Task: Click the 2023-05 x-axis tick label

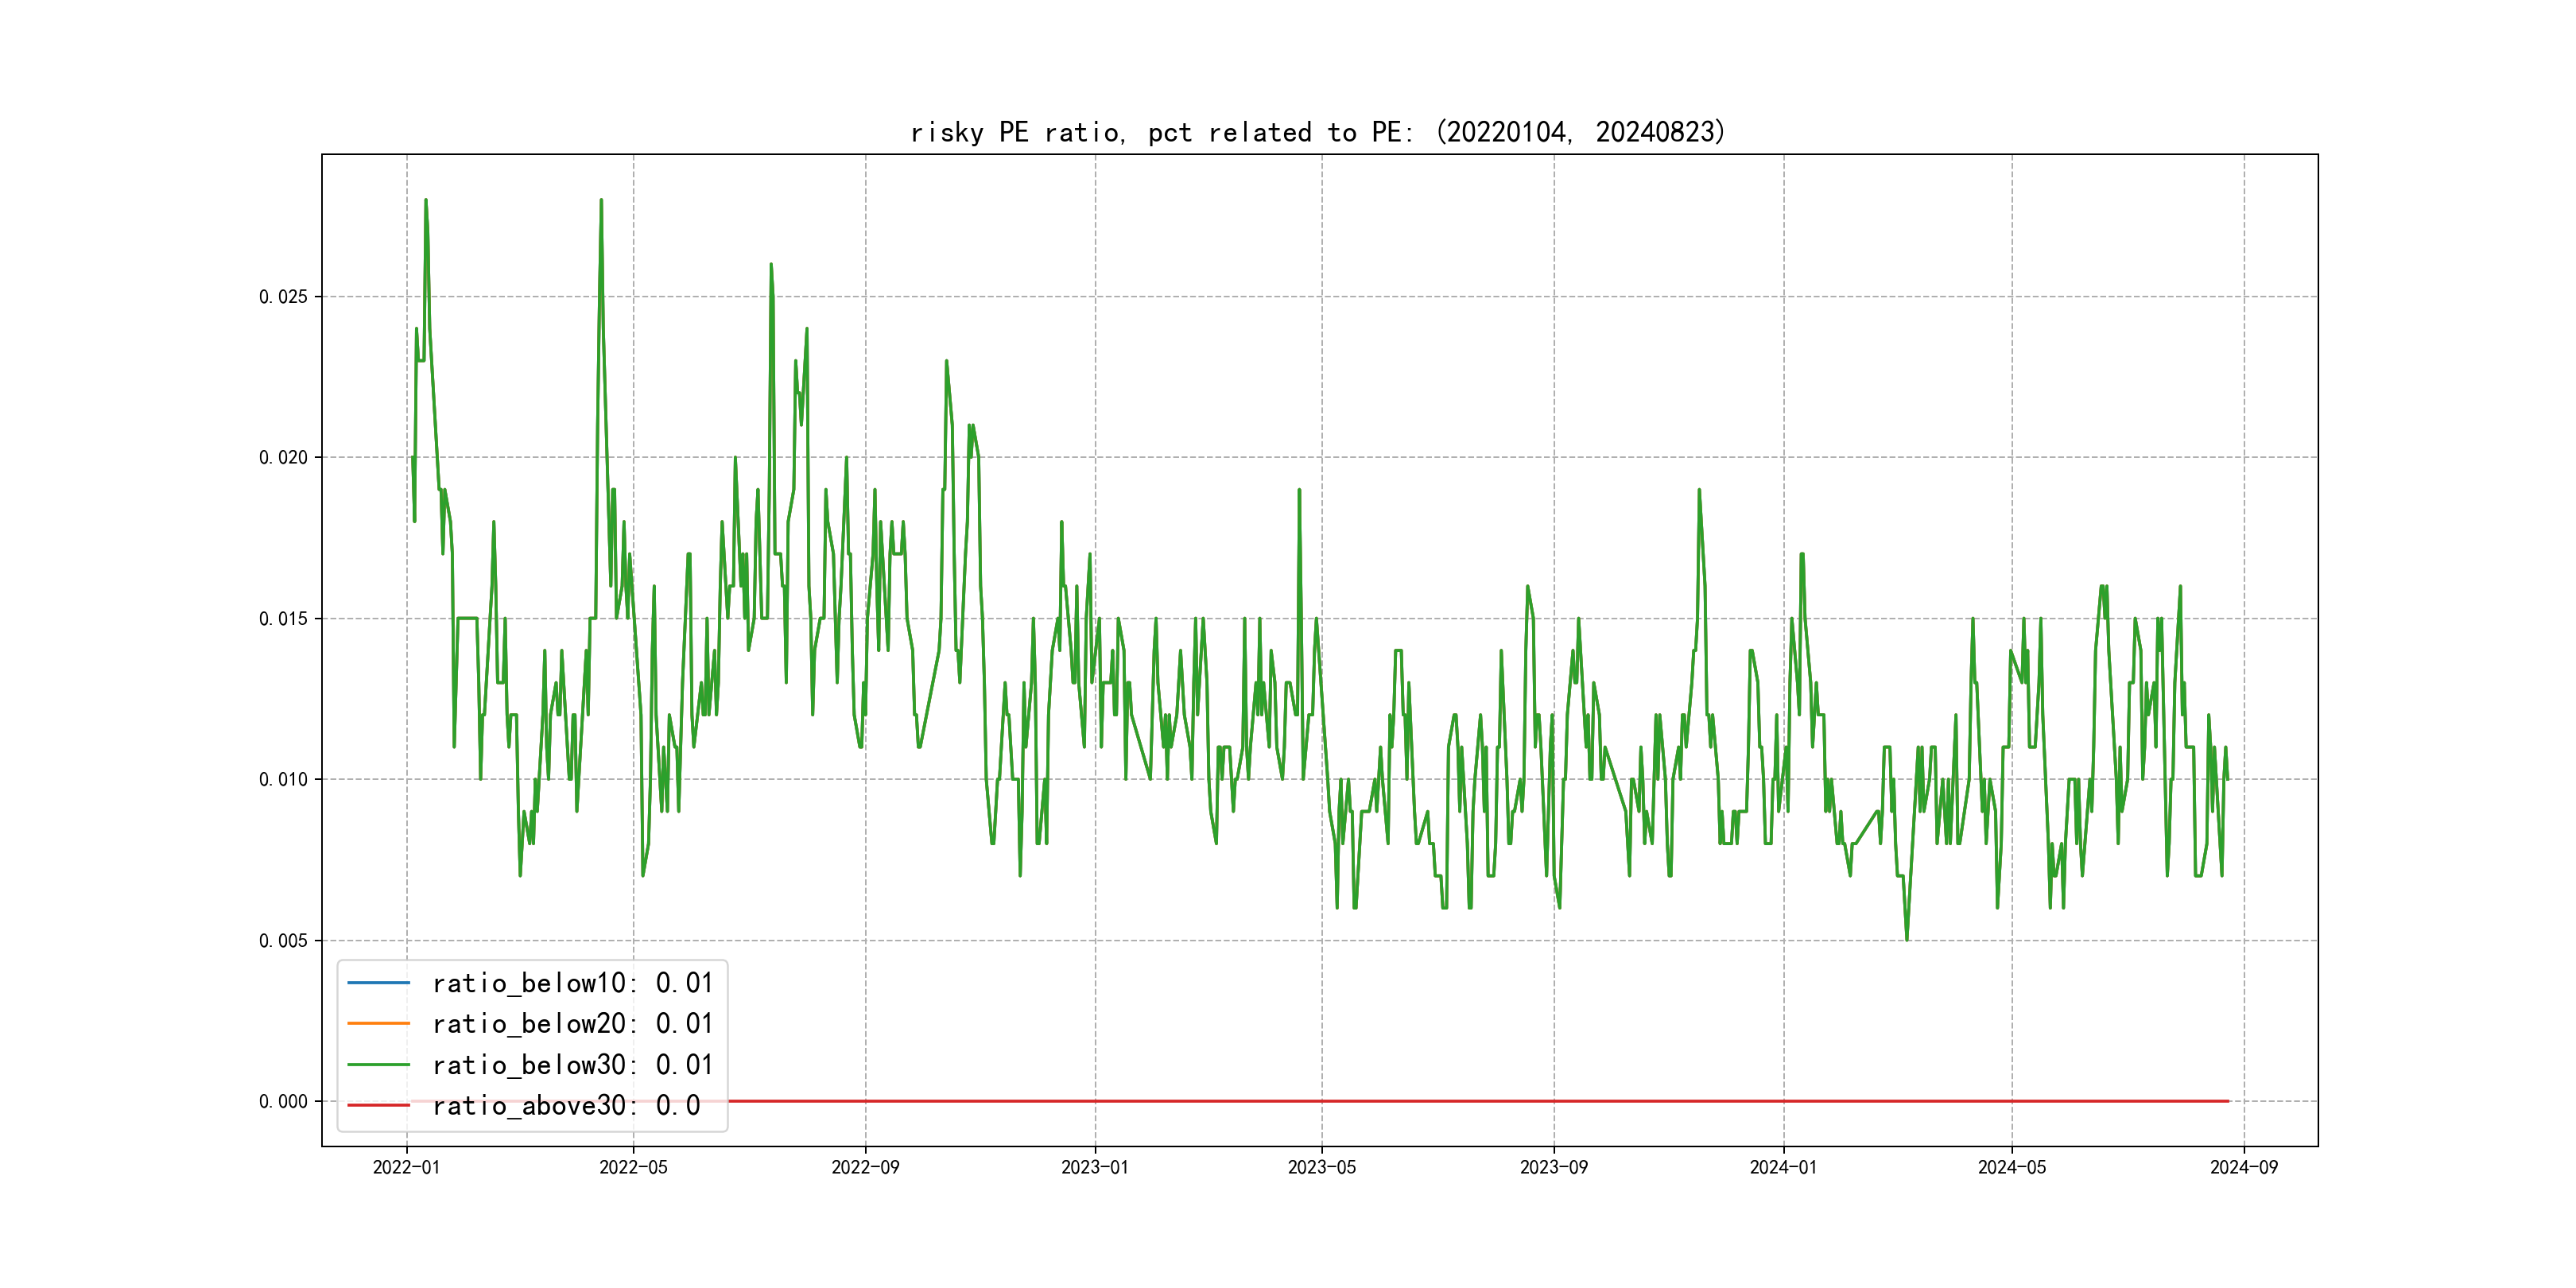Action: (x=1322, y=1167)
